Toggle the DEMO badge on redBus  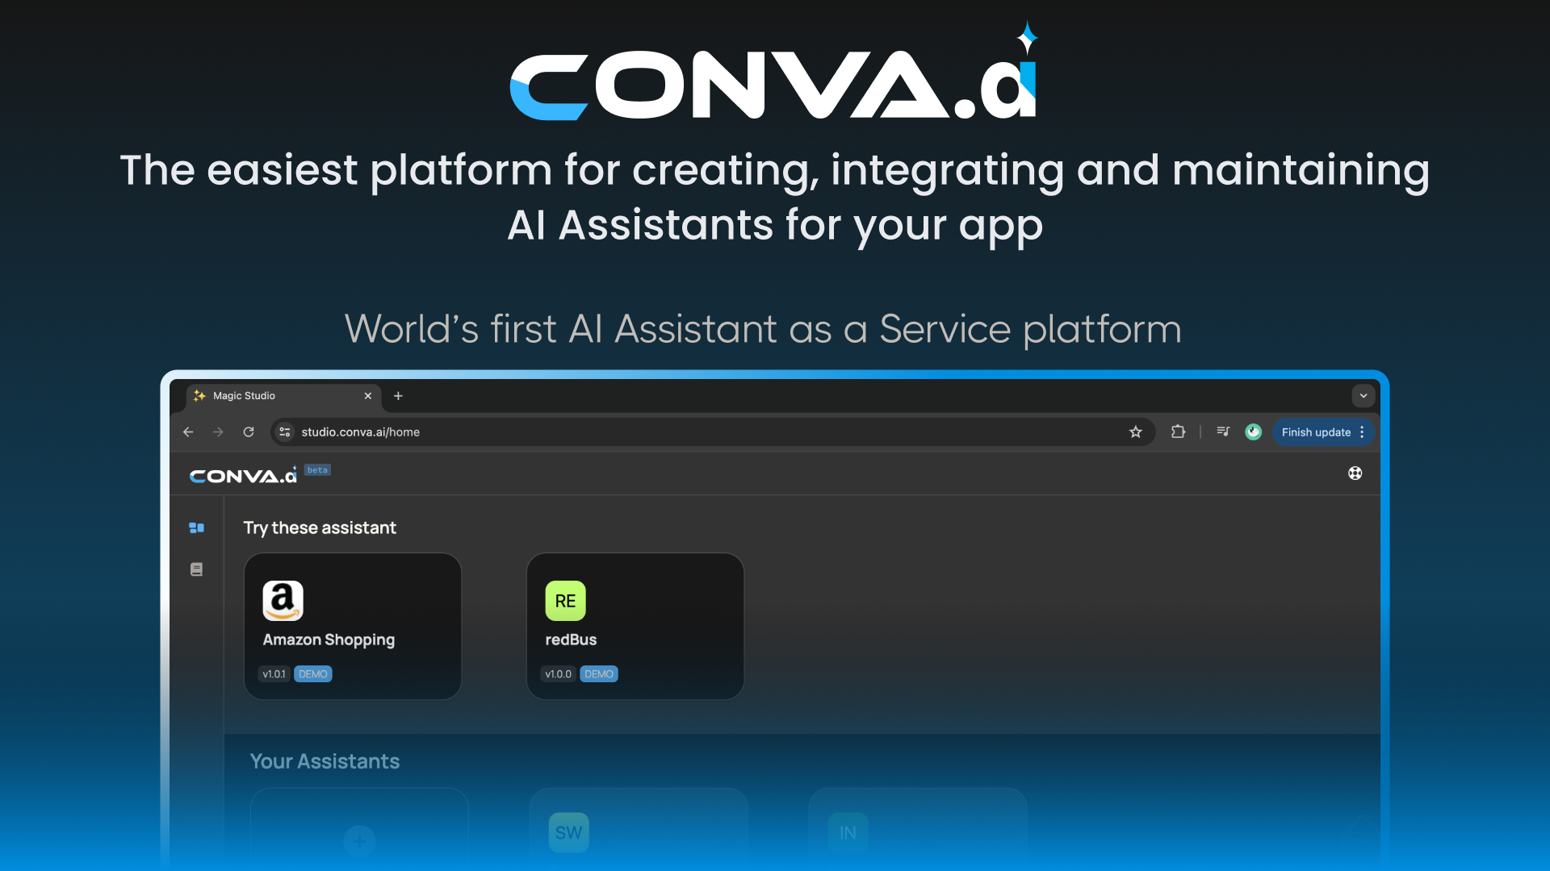599,673
